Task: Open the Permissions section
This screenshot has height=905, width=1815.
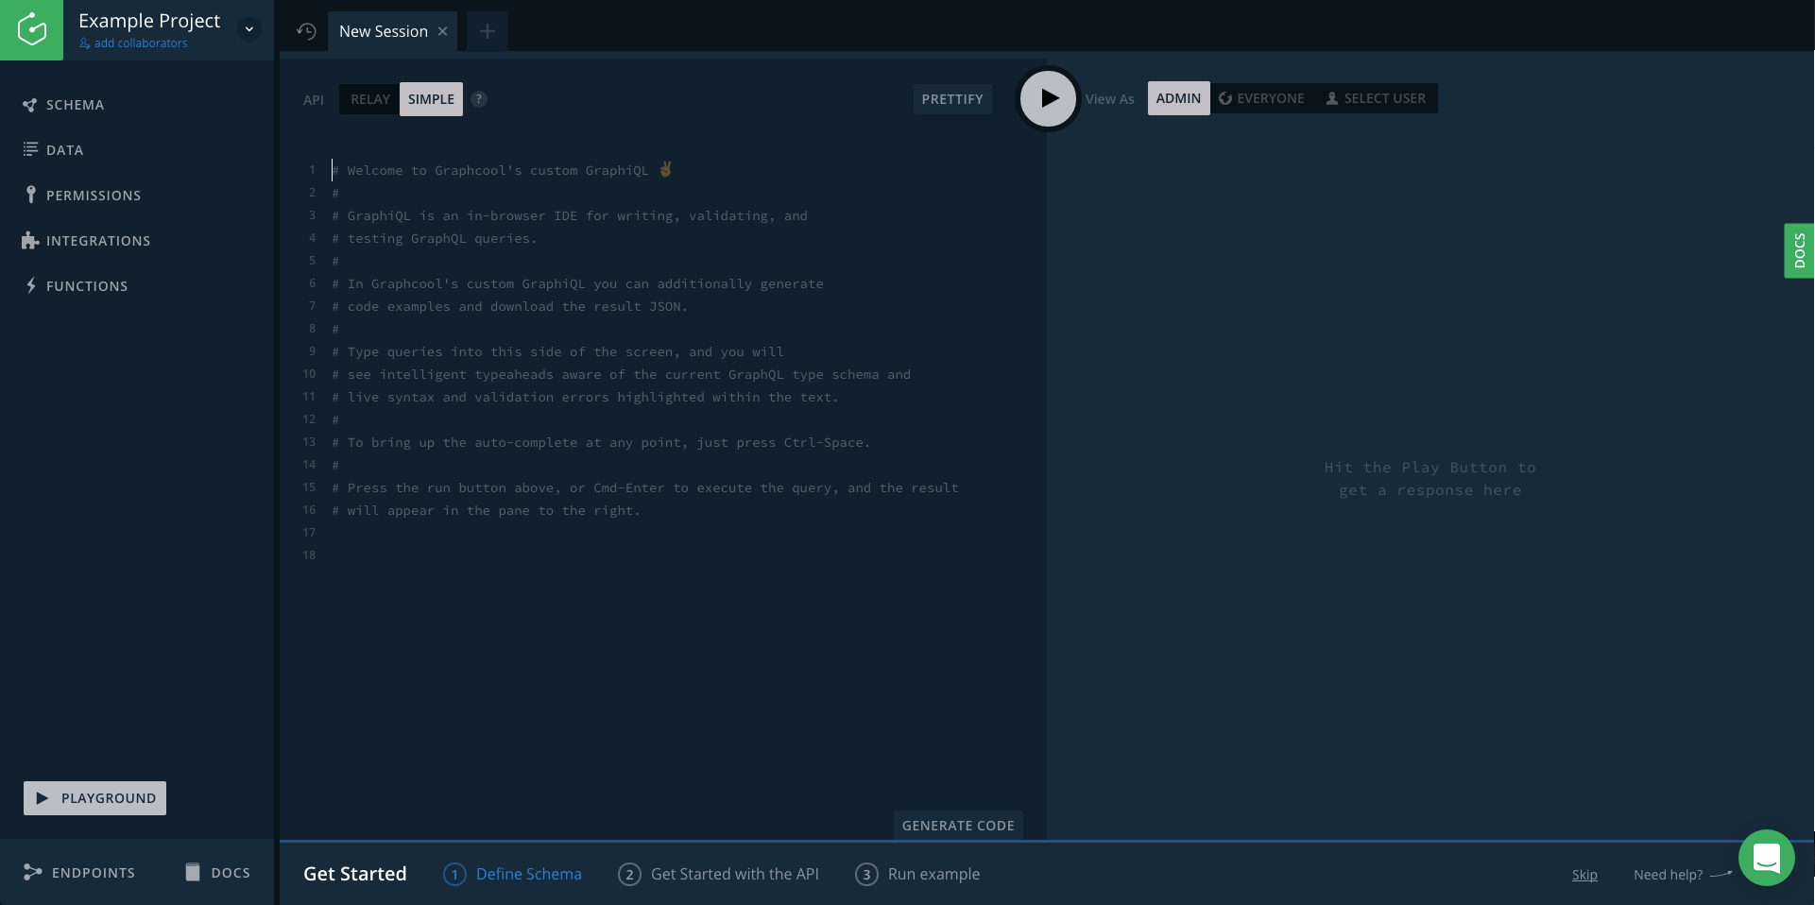Action: coord(93,195)
